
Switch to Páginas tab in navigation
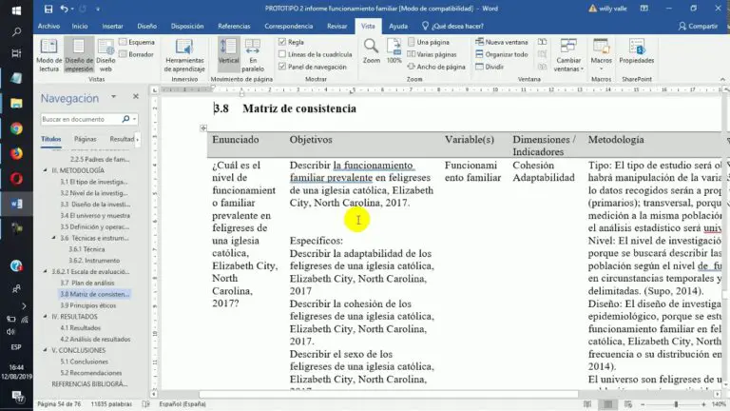coord(86,139)
